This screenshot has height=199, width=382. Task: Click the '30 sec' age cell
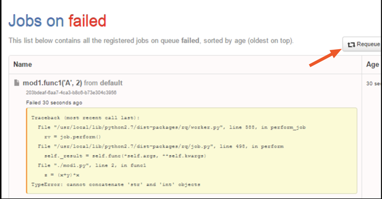pos(373,83)
